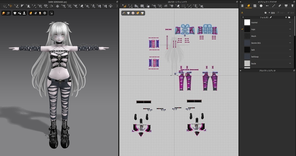Viewport: 296px width, 156px height.
Task: Open the Buttonhole tab in Object Browser
Action: click(267, 6)
